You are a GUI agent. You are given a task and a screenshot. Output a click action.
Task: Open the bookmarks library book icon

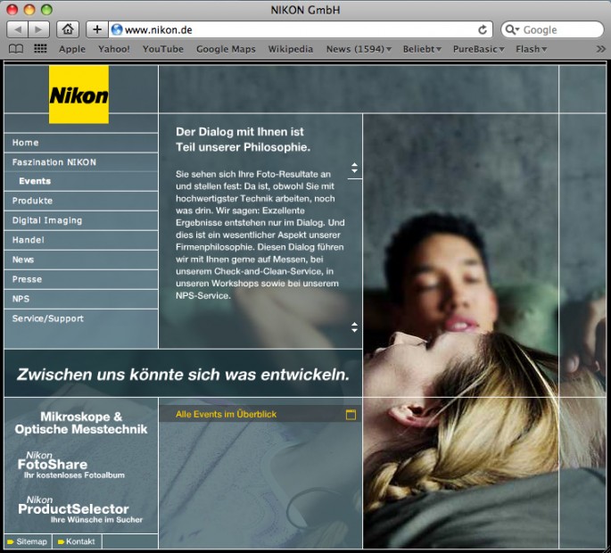16,49
